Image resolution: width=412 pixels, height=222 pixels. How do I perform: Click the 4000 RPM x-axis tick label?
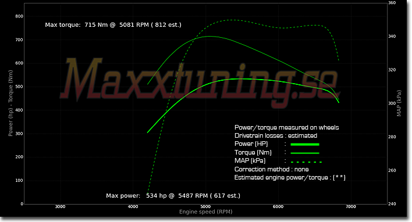pos(133,207)
